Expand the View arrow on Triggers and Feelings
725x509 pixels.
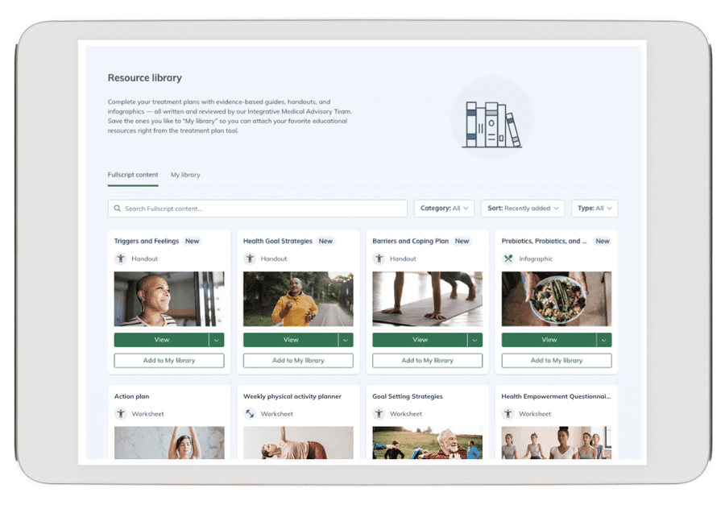216,340
